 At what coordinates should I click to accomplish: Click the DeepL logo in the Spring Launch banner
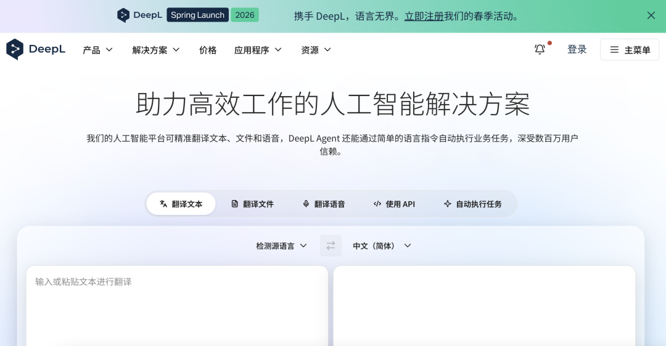139,15
